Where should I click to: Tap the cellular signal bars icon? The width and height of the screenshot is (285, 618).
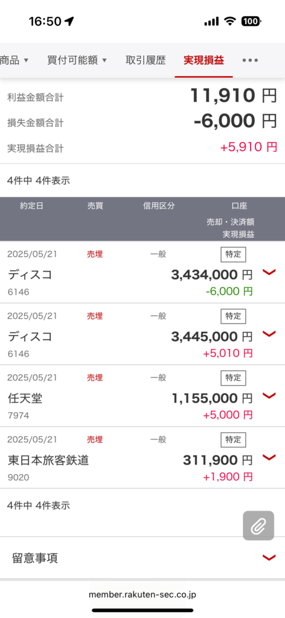pos(211,22)
